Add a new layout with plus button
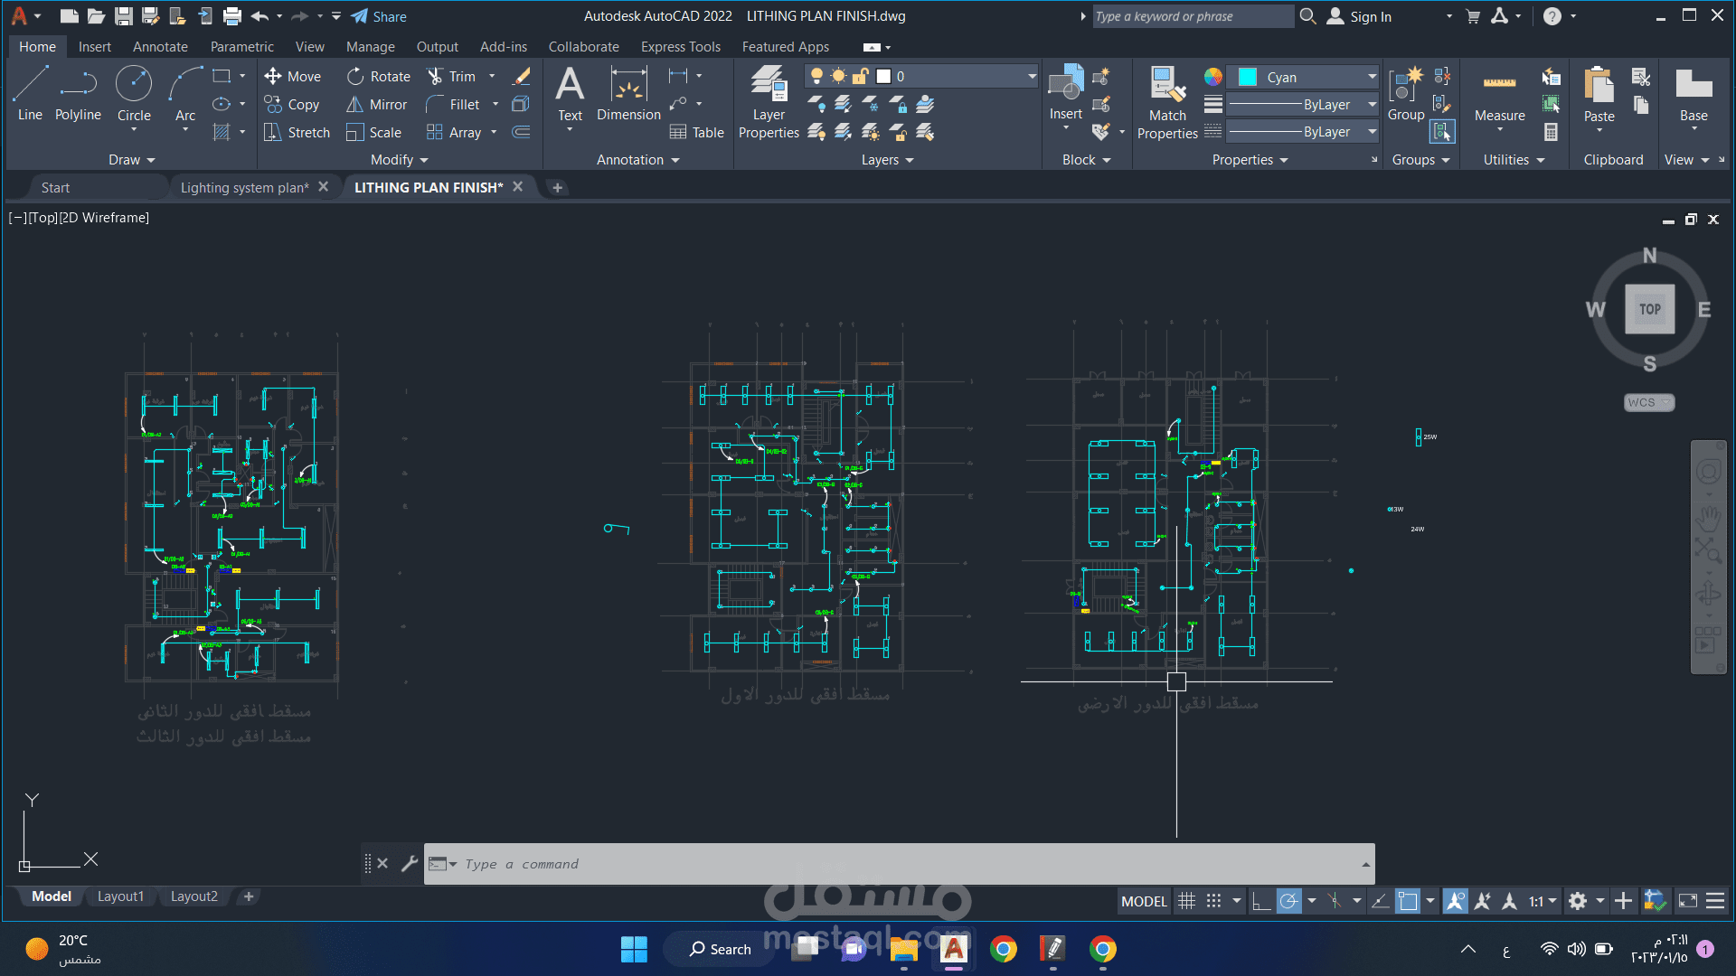The width and height of the screenshot is (1736, 976). 249,896
